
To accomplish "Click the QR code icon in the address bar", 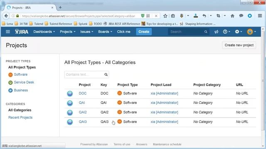I will tap(148, 16).
